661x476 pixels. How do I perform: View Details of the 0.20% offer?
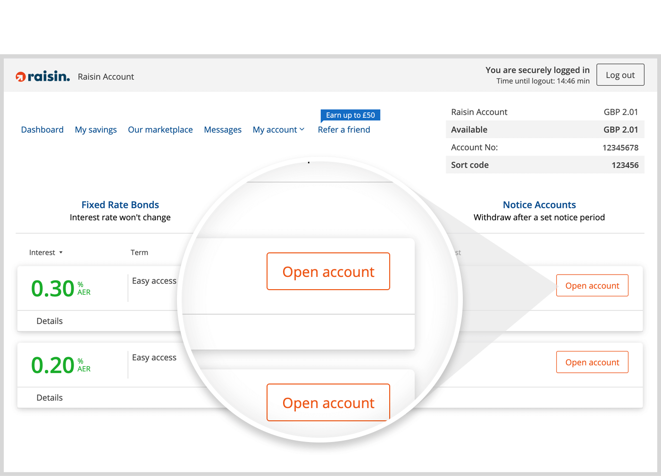(50, 398)
